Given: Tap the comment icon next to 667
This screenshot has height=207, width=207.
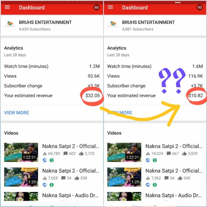Looking at the screenshot, I should point(169,153).
